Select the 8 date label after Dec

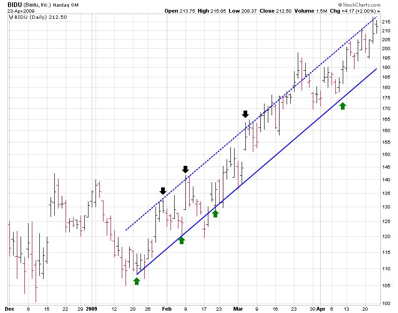click(x=28, y=309)
